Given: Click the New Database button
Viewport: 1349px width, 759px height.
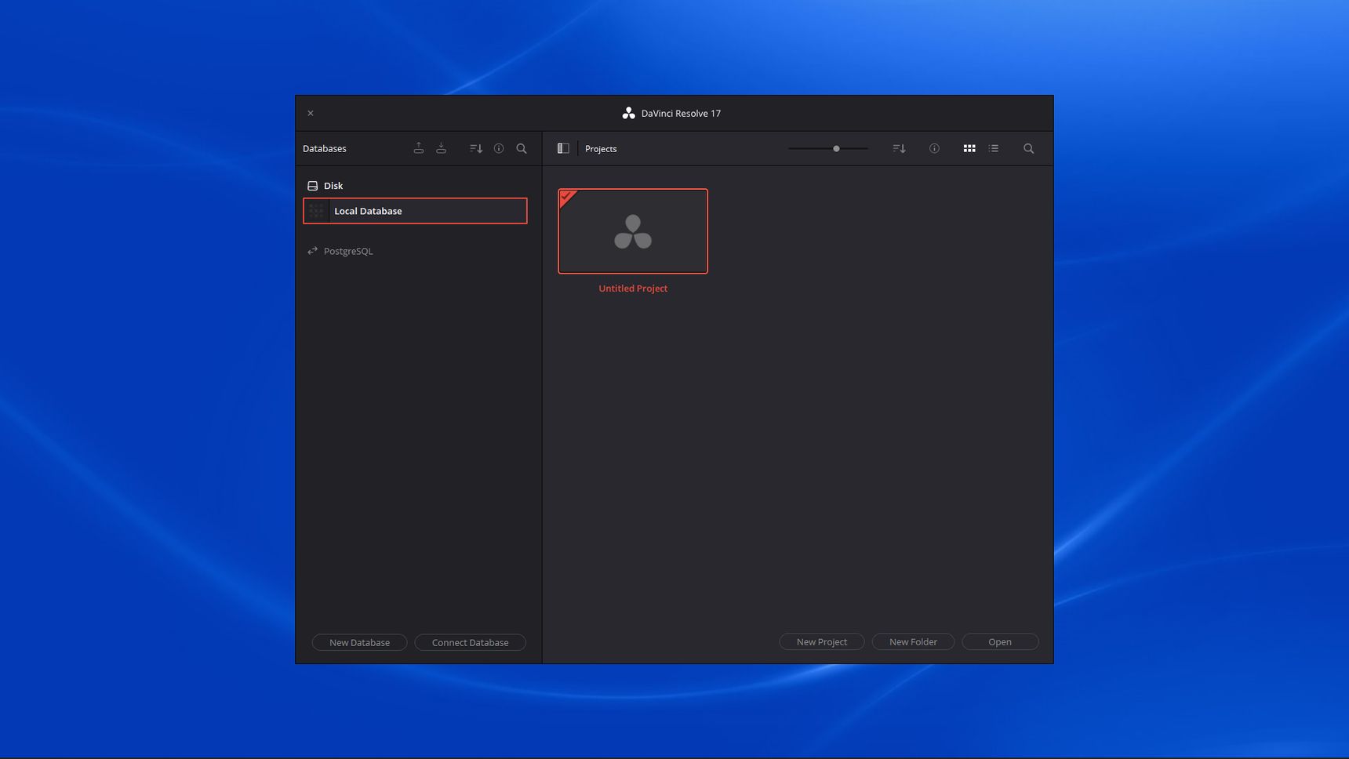Looking at the screenshot, I should click(x=359, y=642).
